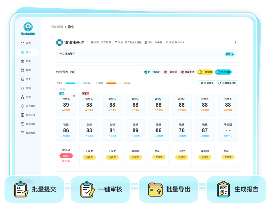Click 去提交 on 王晓力's card
The width and height of the screenshot is (271, 212).
click(89, 157)
